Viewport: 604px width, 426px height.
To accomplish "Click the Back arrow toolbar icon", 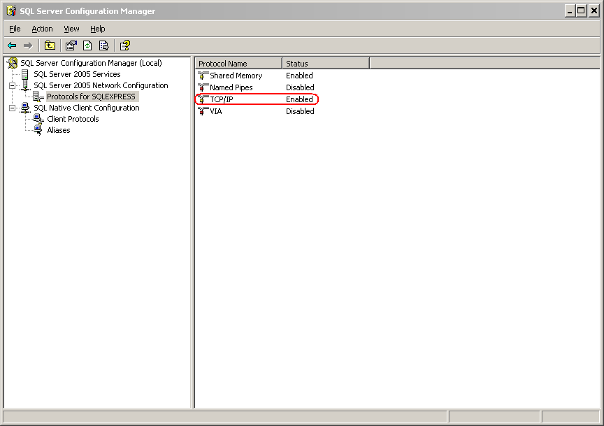I will tap(12, 46).
